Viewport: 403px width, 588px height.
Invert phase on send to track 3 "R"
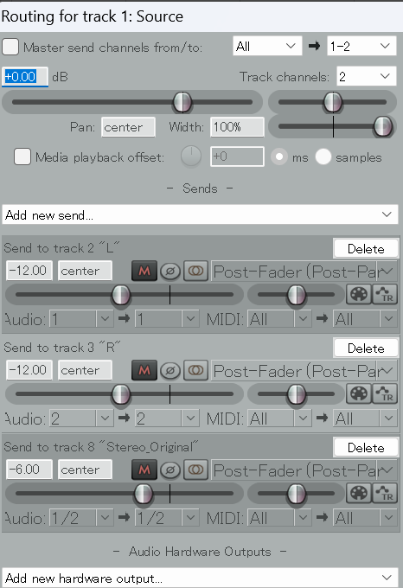click(170, 370)
